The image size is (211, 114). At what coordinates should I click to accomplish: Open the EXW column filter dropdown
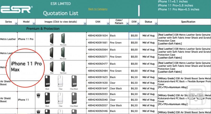pos(138,23)
